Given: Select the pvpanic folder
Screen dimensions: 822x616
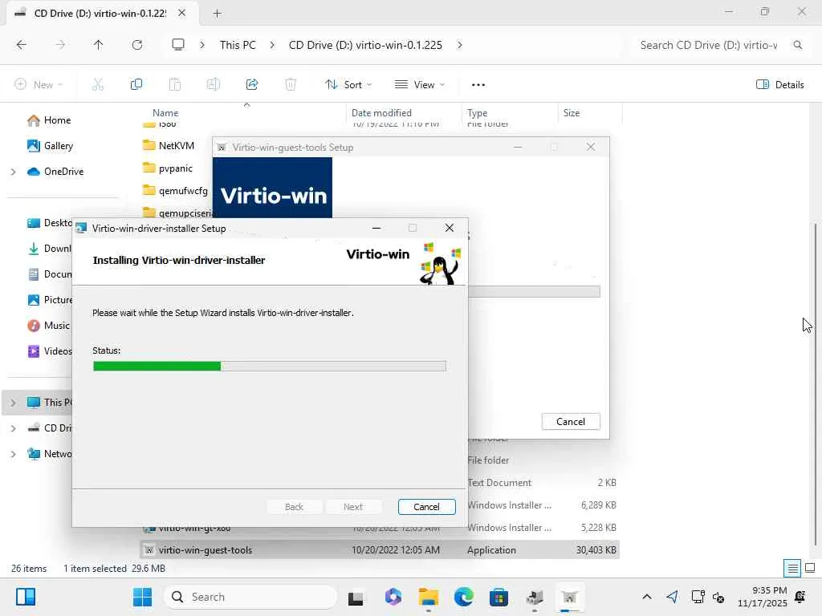Looking at the screenshot, I should pyautogui.click(x=168, y=168).
